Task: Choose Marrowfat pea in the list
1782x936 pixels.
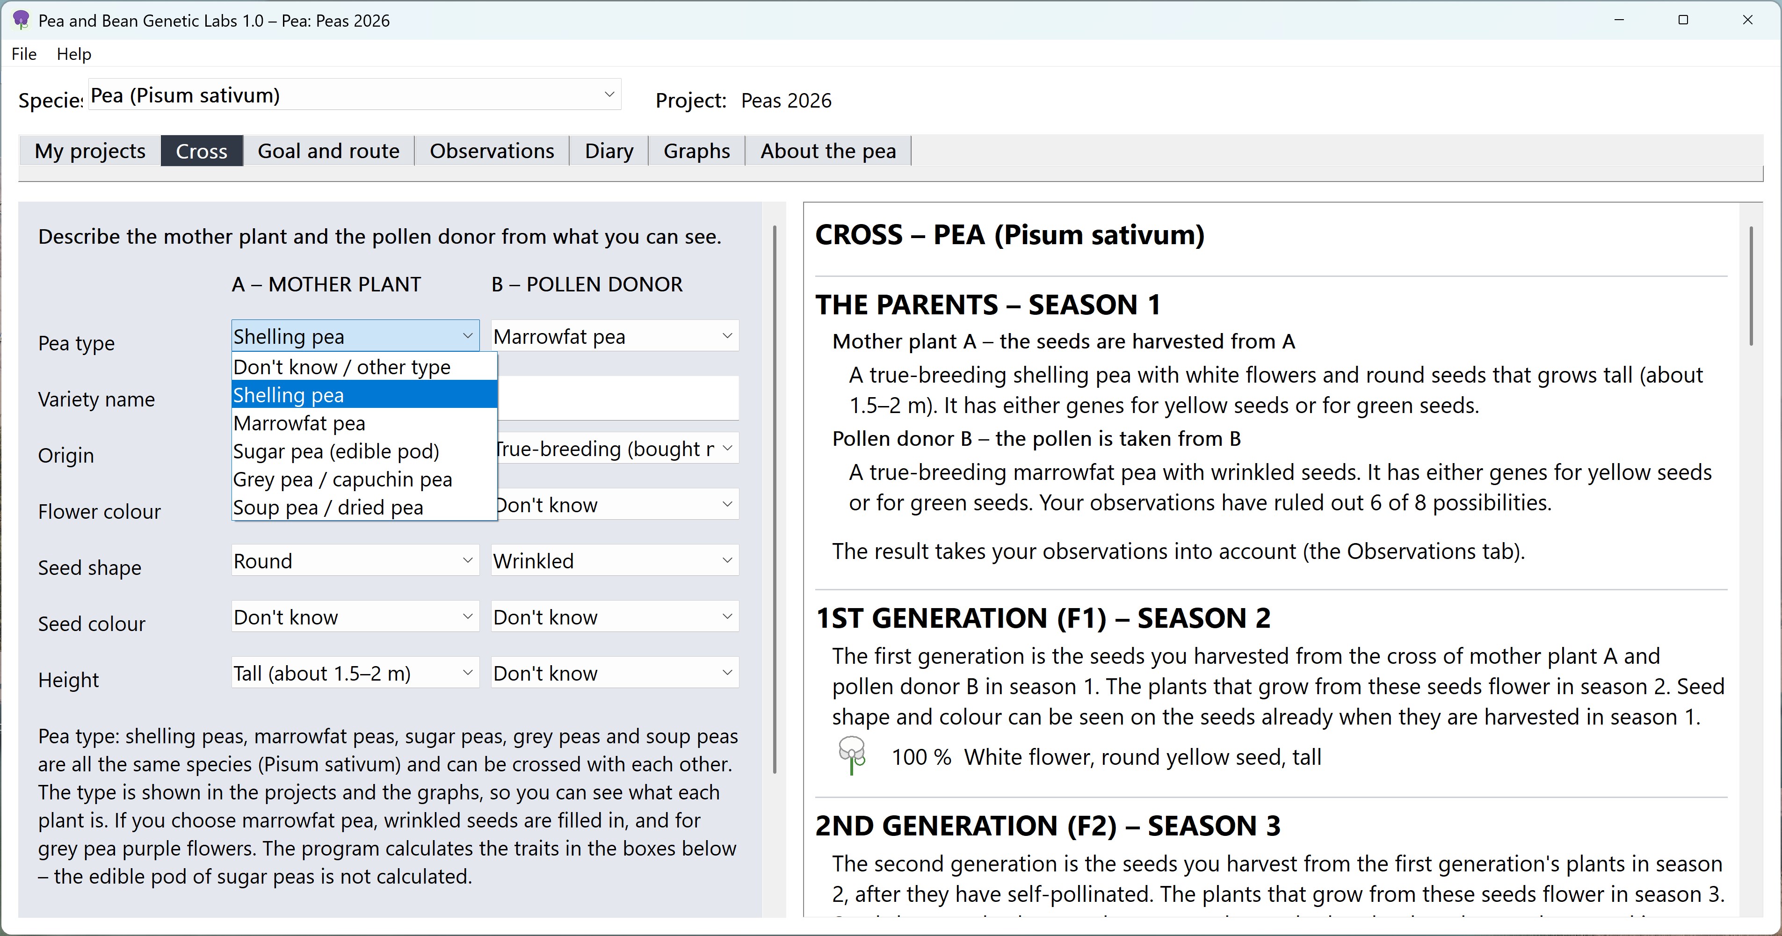Action: pos(364,423)
